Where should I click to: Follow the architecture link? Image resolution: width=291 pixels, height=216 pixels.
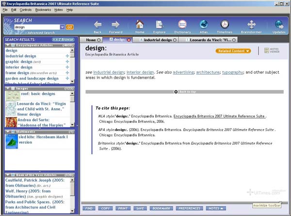pyautogui.click(x=208, y=72)
